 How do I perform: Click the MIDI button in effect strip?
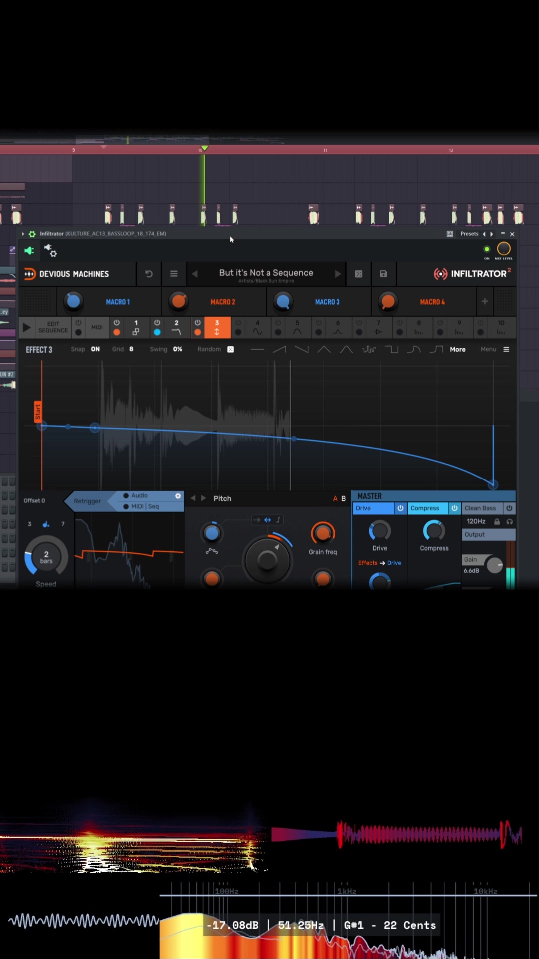[97, 327]
